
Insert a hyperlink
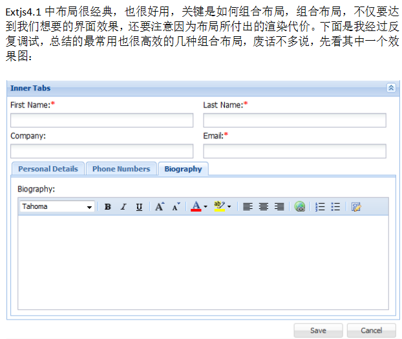click(x=299, y=207)
